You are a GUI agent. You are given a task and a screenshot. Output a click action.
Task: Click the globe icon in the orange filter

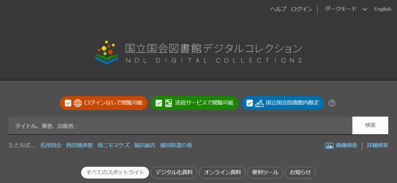point(78,103)
